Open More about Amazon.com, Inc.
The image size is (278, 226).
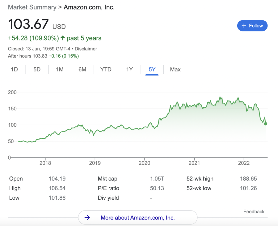(x=138, y=217)
